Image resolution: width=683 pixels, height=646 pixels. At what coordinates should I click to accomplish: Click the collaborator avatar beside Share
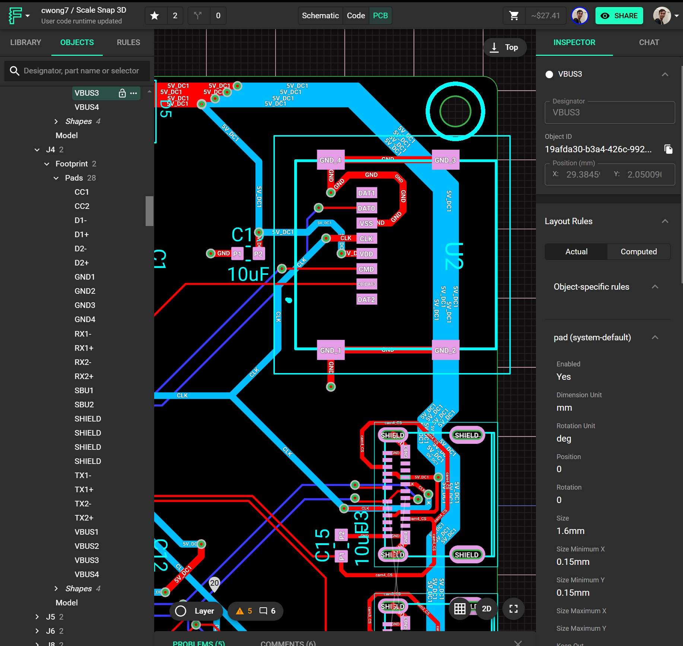click(x=579, y=16)
